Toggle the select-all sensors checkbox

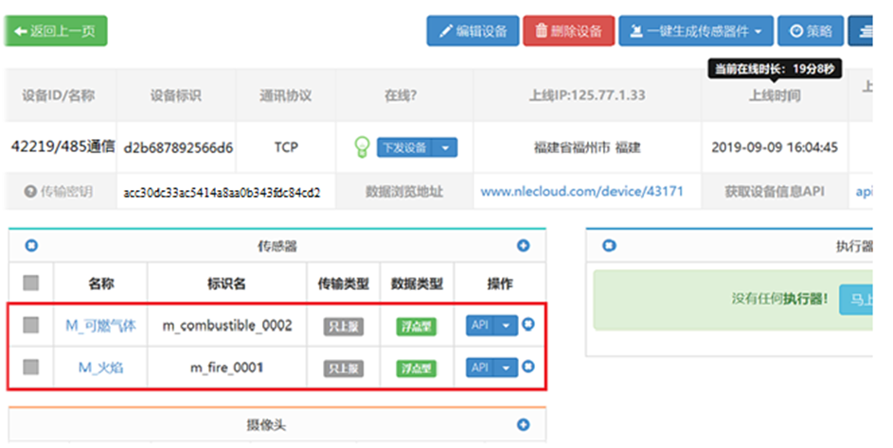(x=30, y=283)
